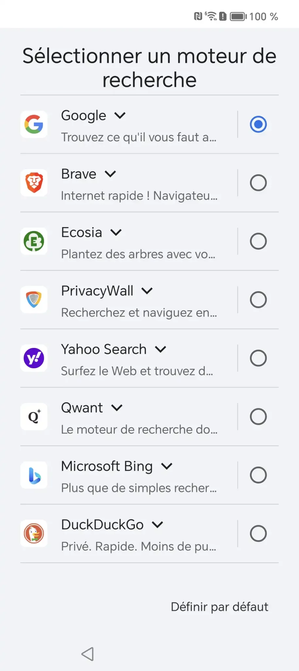The image size is (299, 671).
Task: Expand the PrivacyWall details chevron
Action: 147,291
